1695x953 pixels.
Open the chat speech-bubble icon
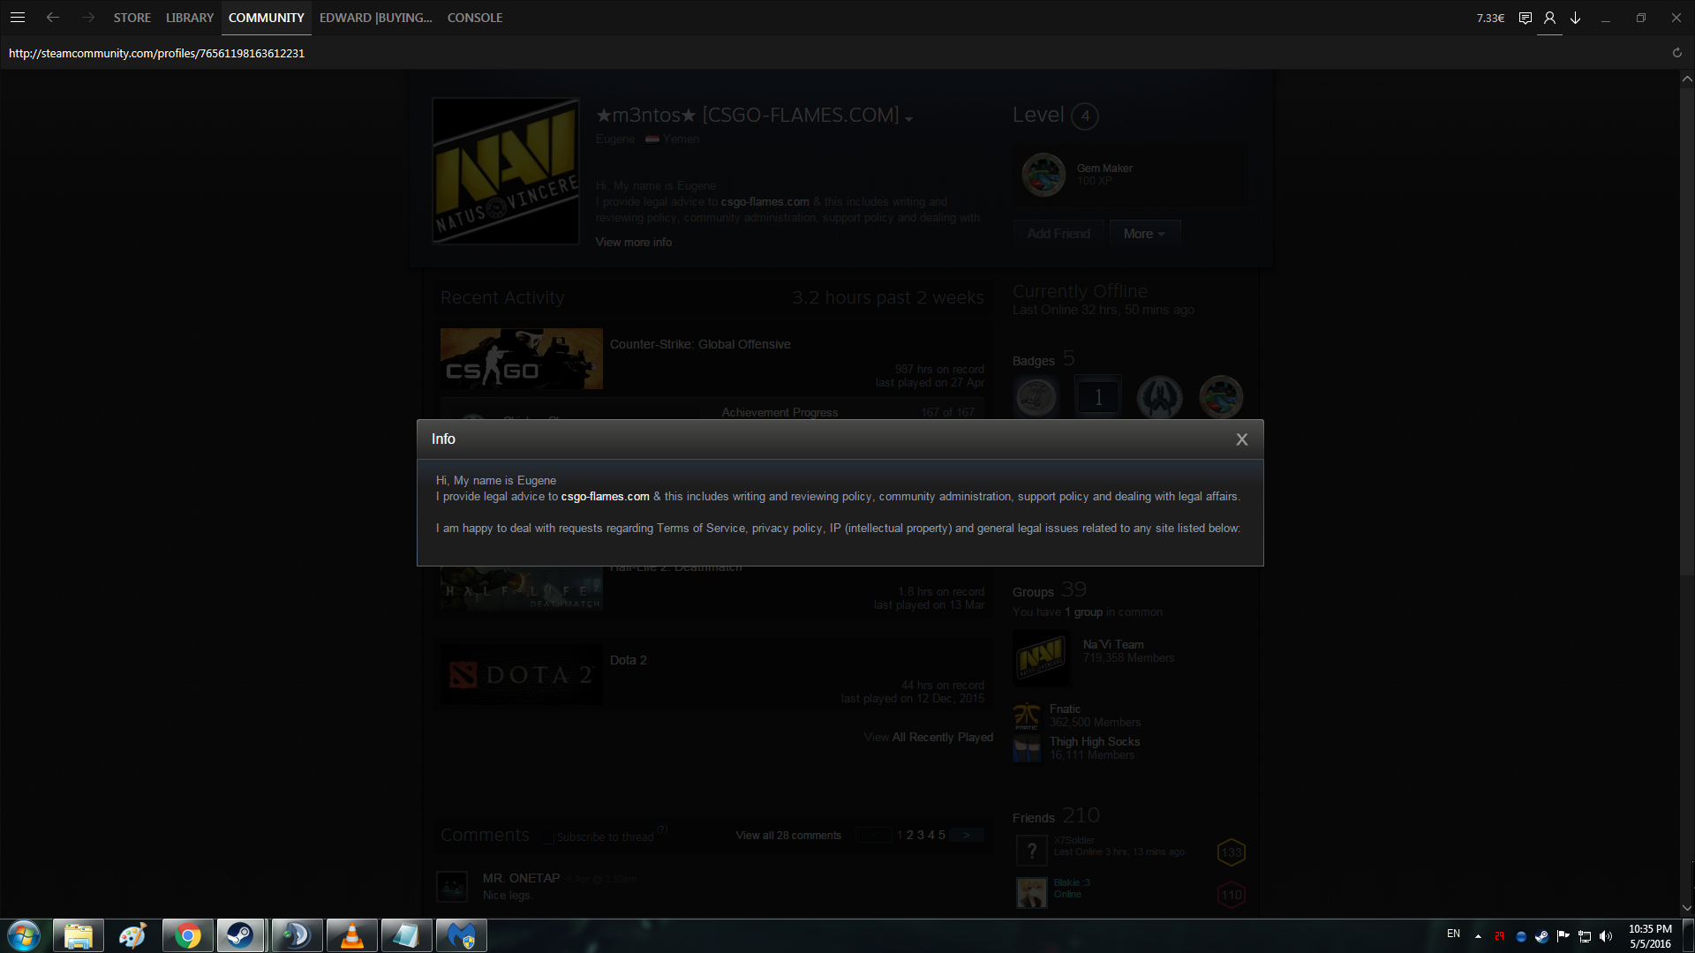click(1525, 18)
